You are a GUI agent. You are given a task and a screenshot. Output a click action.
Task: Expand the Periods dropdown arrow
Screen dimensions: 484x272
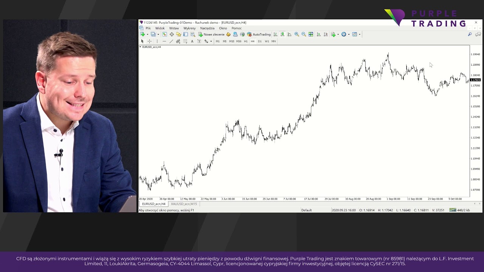349,34
